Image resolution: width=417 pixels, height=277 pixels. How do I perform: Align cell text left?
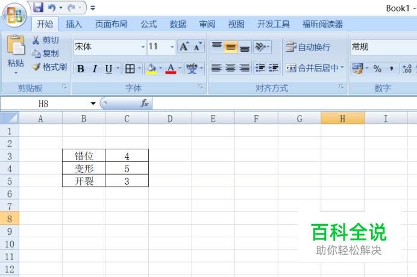(x=216, y=68)
